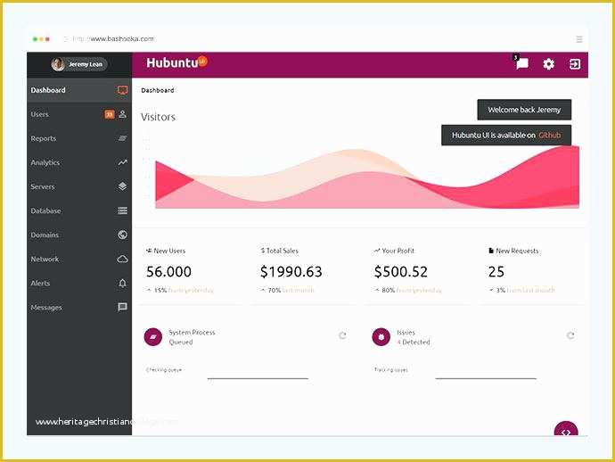The height and width of the screenshot is (462, 615).
Task: Click the Hubuntu UI availability notification
Action: tap(506, 135)
